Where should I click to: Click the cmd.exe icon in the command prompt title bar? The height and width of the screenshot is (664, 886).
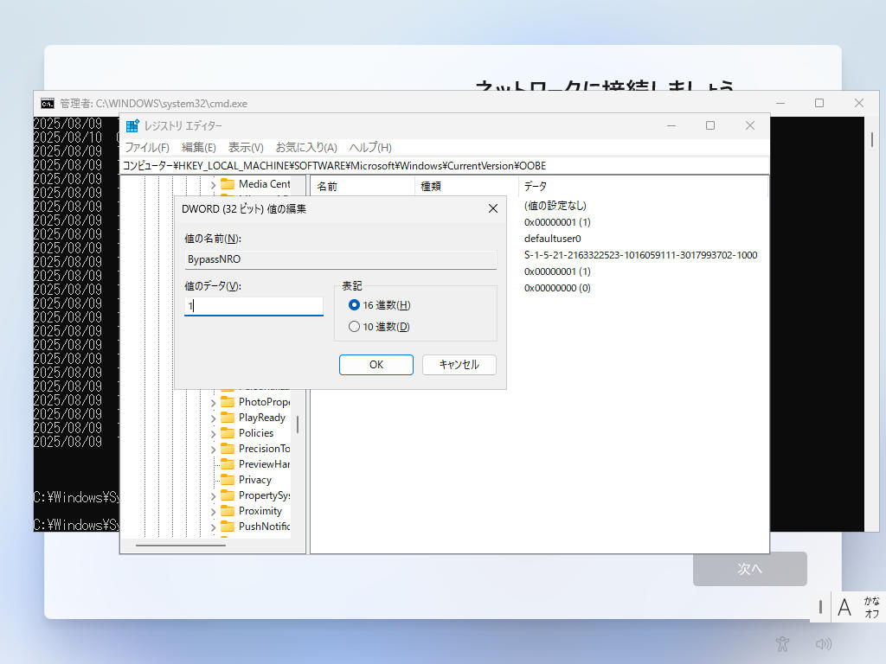(x=48, y=104)
